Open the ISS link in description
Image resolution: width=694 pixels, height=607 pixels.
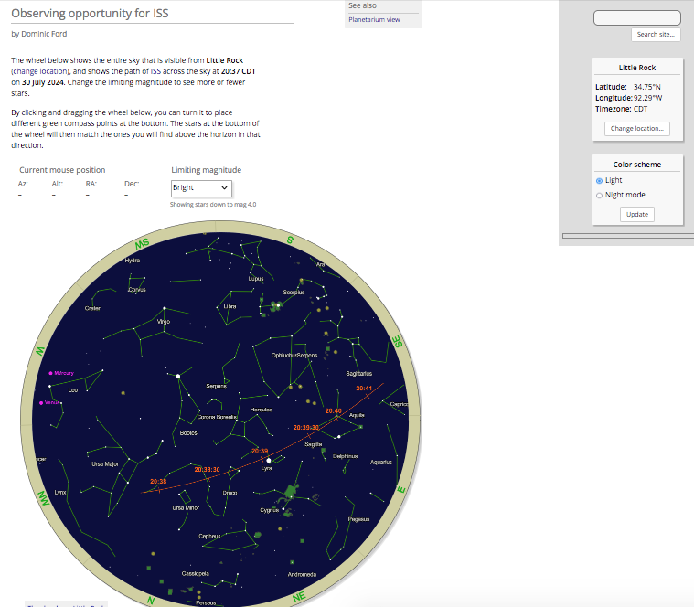[x=155, y=71]
